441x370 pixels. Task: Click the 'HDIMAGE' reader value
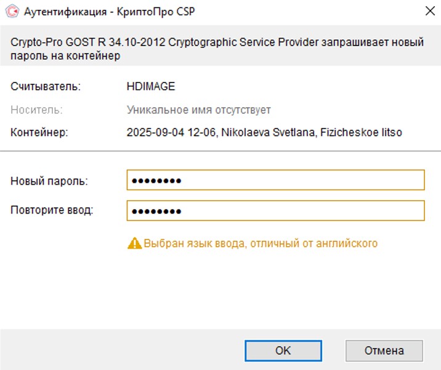click(151, 86)
